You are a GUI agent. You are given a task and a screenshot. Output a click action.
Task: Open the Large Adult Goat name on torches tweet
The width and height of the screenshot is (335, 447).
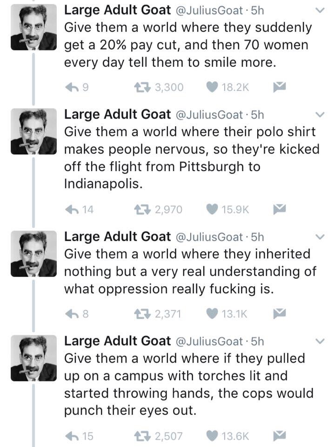(117, 342)
